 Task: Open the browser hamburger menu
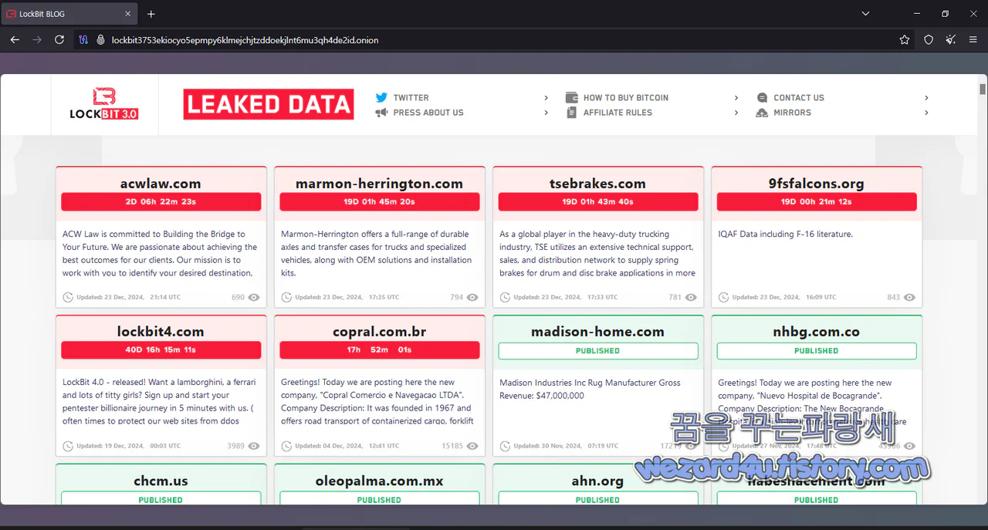[974, 39]
